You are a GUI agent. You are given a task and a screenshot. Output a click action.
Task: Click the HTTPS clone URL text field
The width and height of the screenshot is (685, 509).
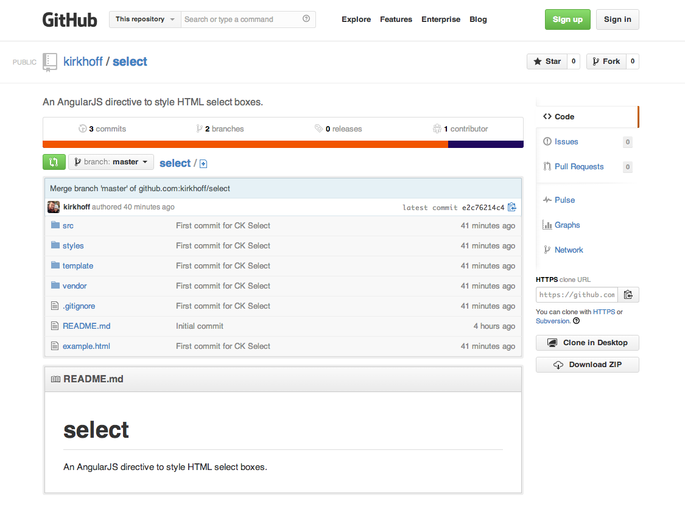tap(577, 295)
